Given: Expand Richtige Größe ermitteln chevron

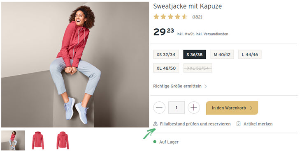Looking at the screenshot, I should coord(205,86).
